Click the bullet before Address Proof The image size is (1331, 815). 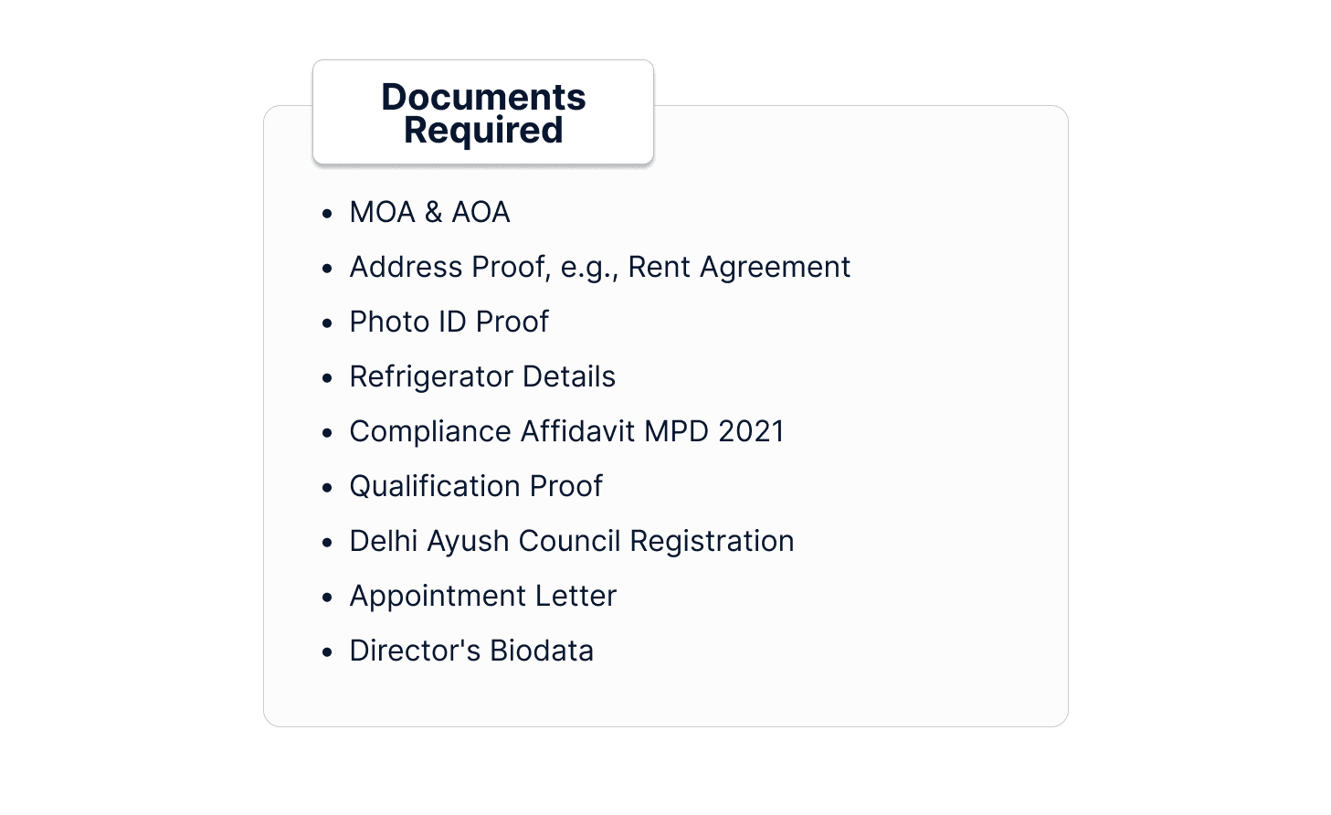(327, 269)
